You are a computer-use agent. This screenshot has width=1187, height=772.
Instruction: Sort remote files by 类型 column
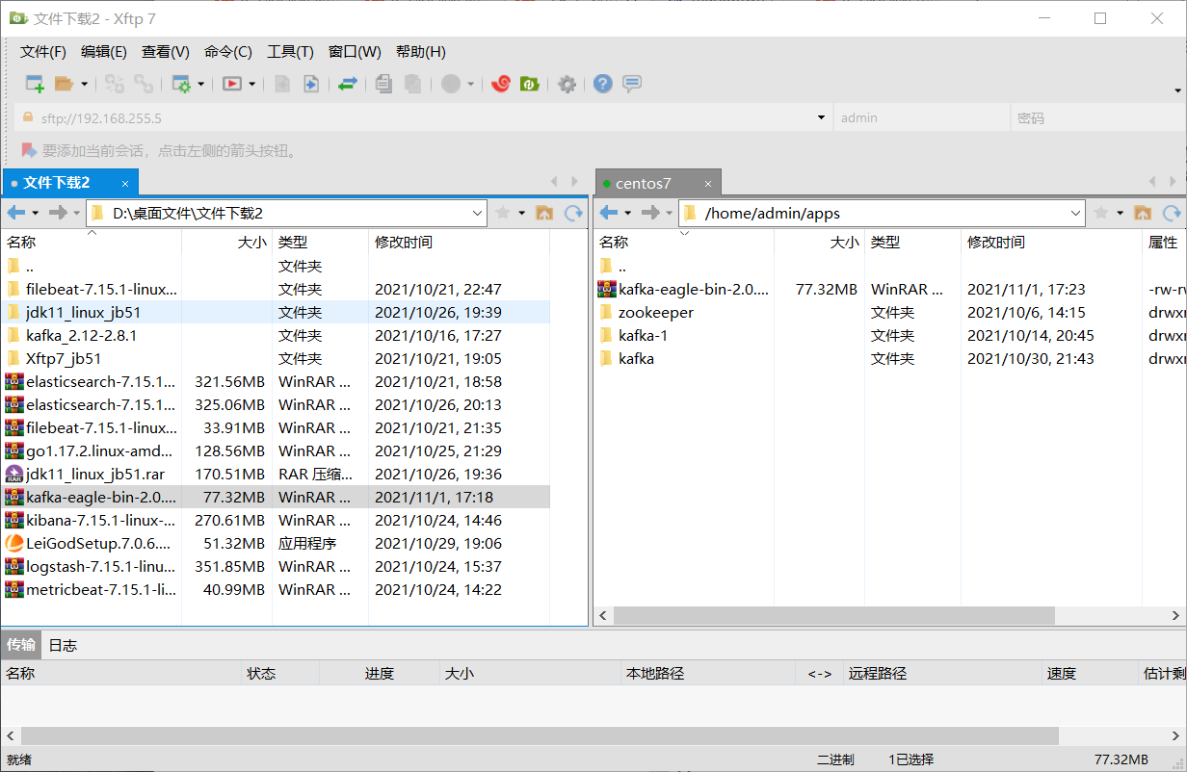(x=912, y=243)
